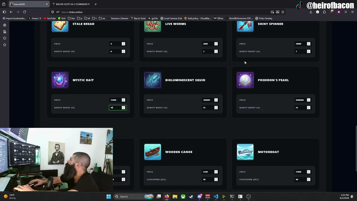
Task: Open the Tinko Overlay bookmark
Action: coord(264,18)
